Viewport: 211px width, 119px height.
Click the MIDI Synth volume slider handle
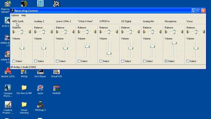point(22,48)
